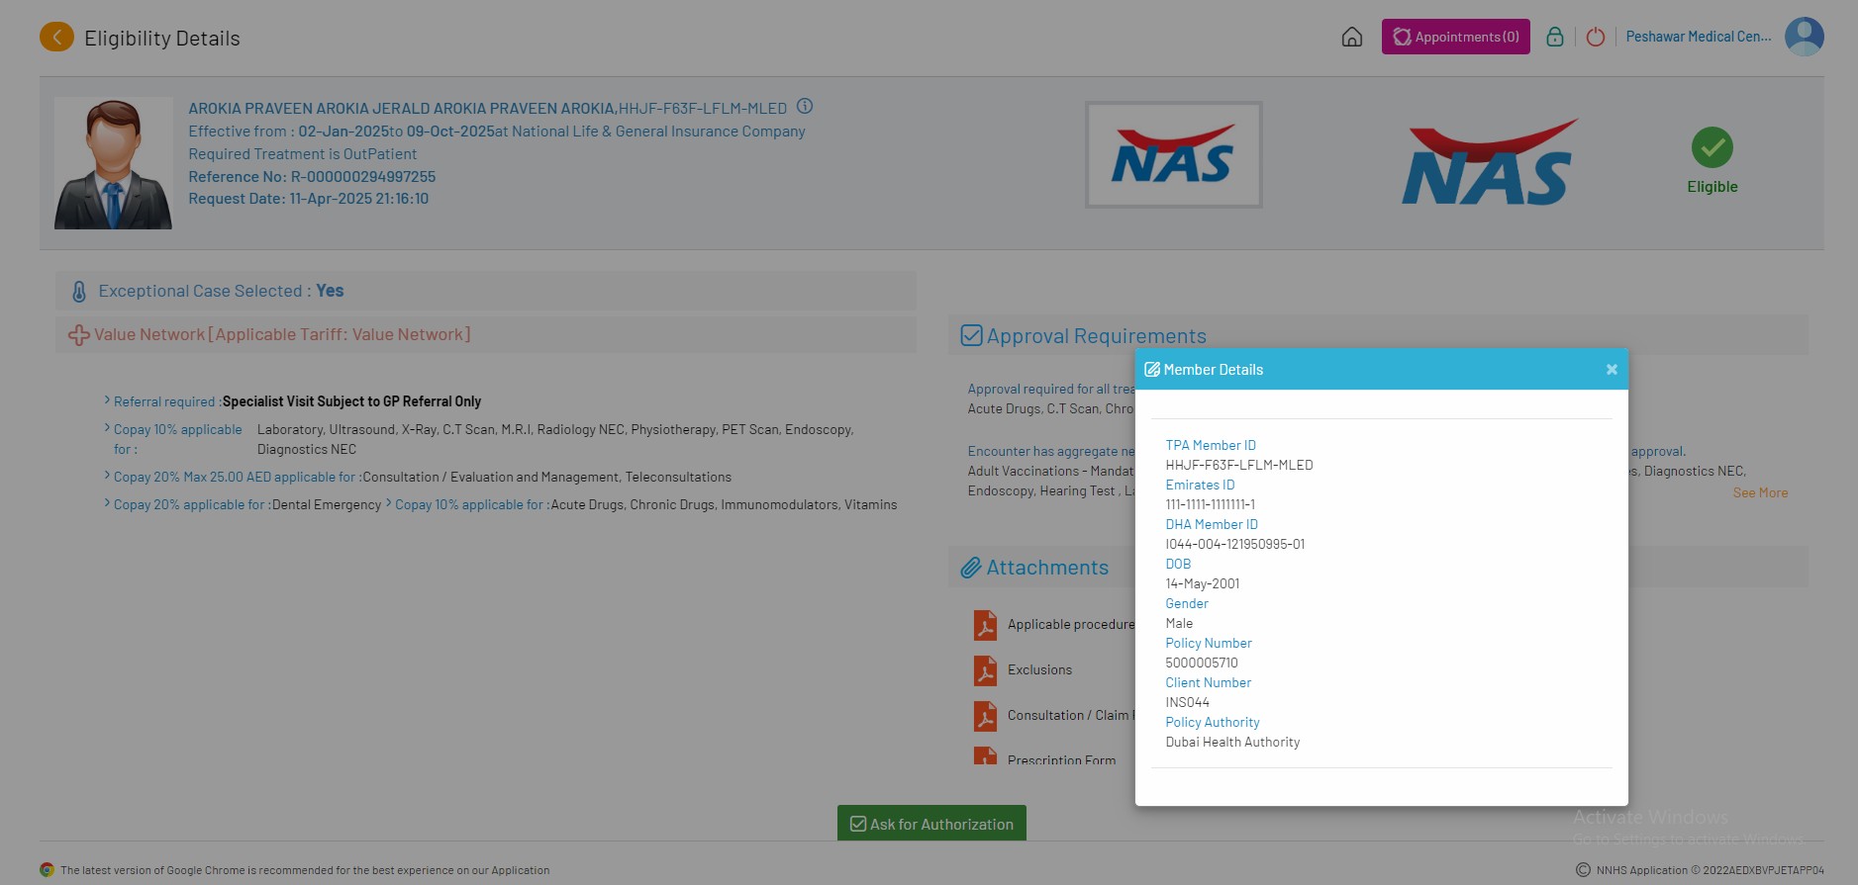Select Client Number value INS044
Screen dimensions: 1858x885
coord(1187,702)
